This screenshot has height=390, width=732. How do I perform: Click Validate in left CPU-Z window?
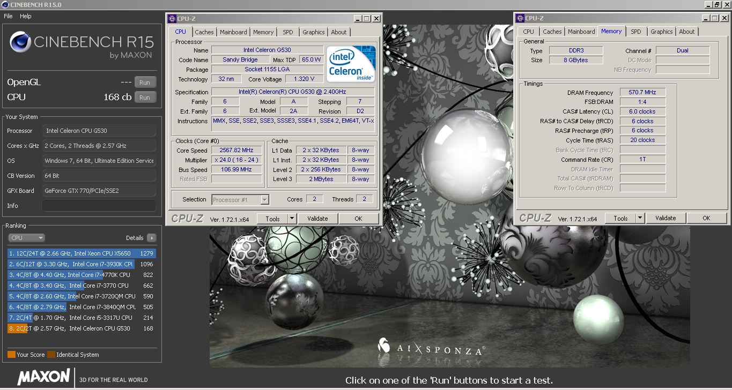pyautogui.click(x=317, y=219)
